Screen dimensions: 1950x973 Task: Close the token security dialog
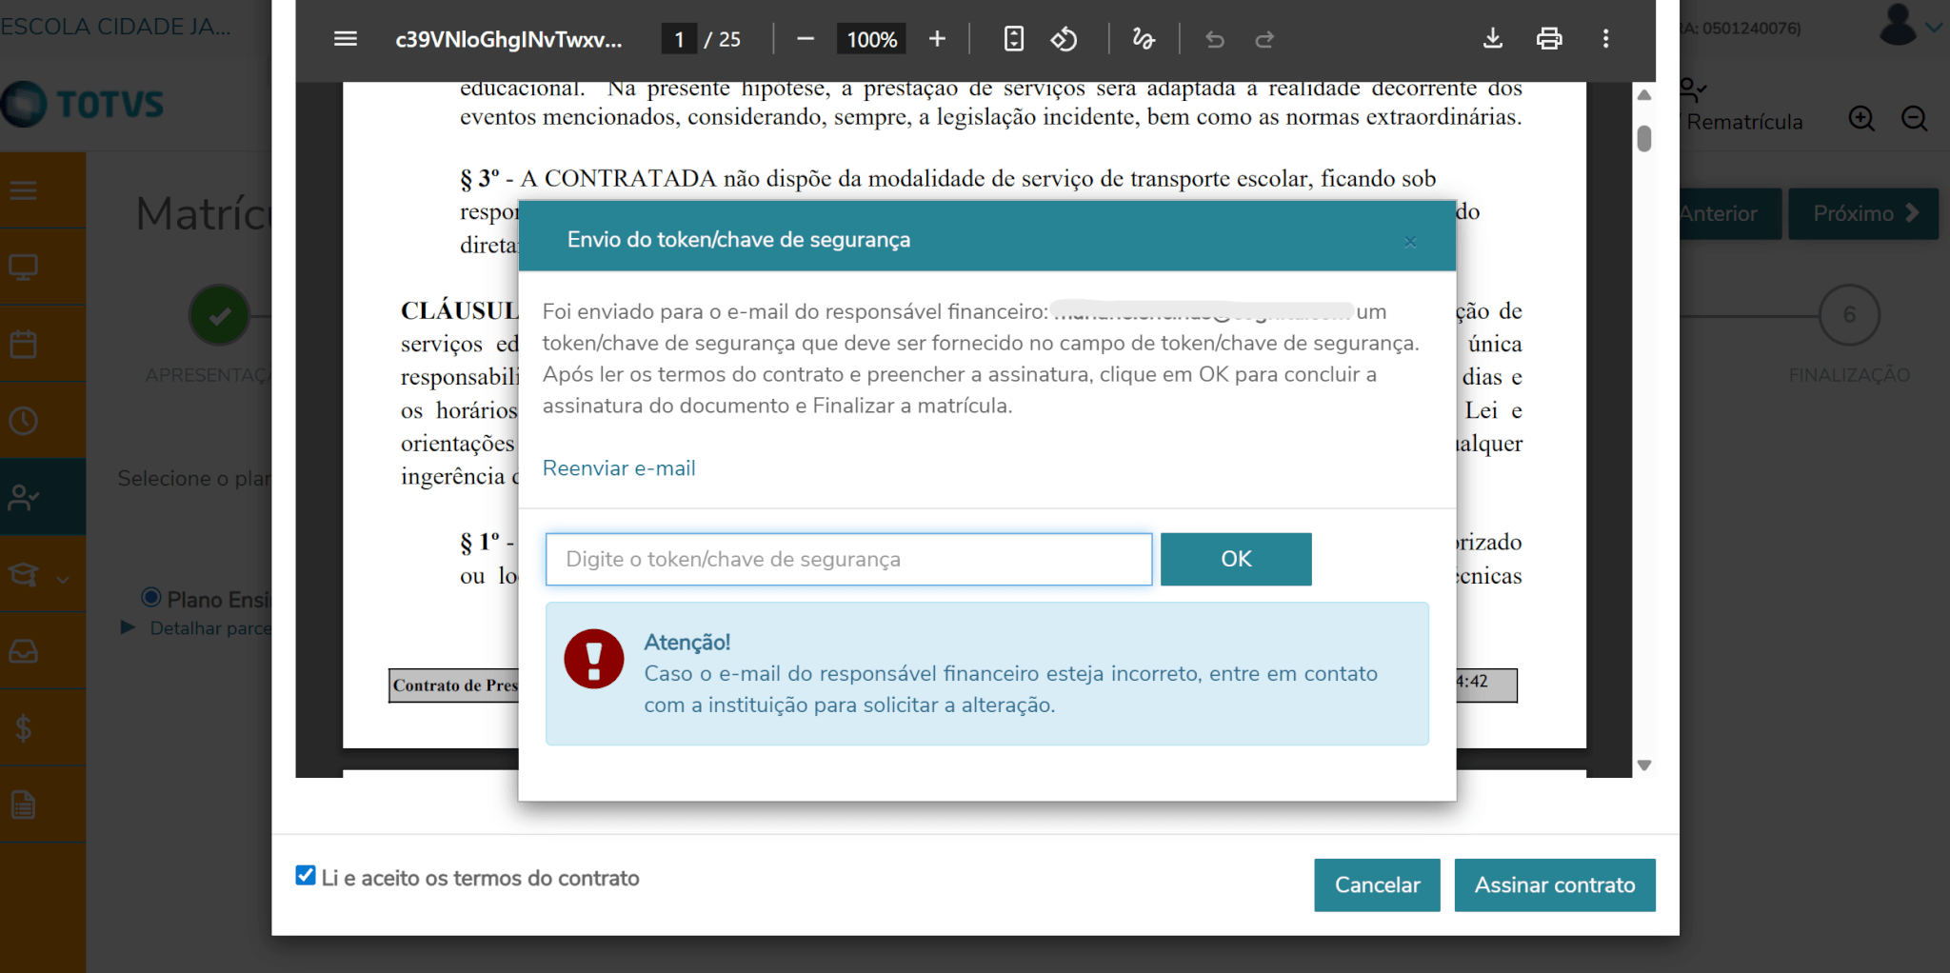(1410, 242)
